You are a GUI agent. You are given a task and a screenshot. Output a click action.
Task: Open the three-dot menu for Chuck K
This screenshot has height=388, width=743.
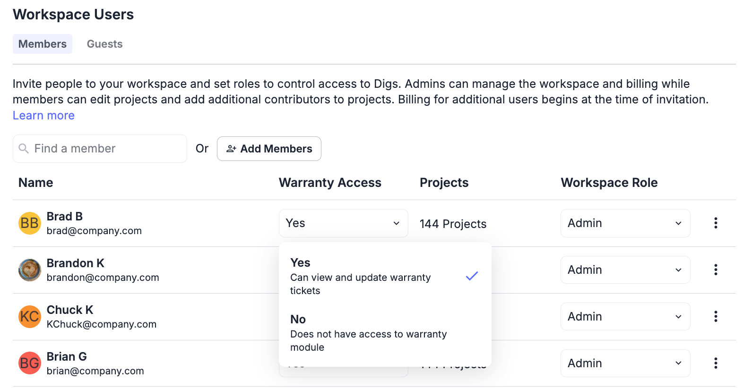(x=716, y=316)
